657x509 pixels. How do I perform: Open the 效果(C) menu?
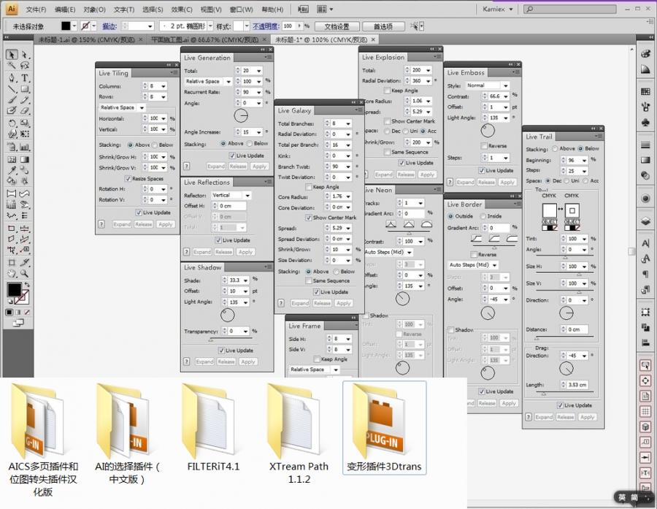click(x=182, y=9)
